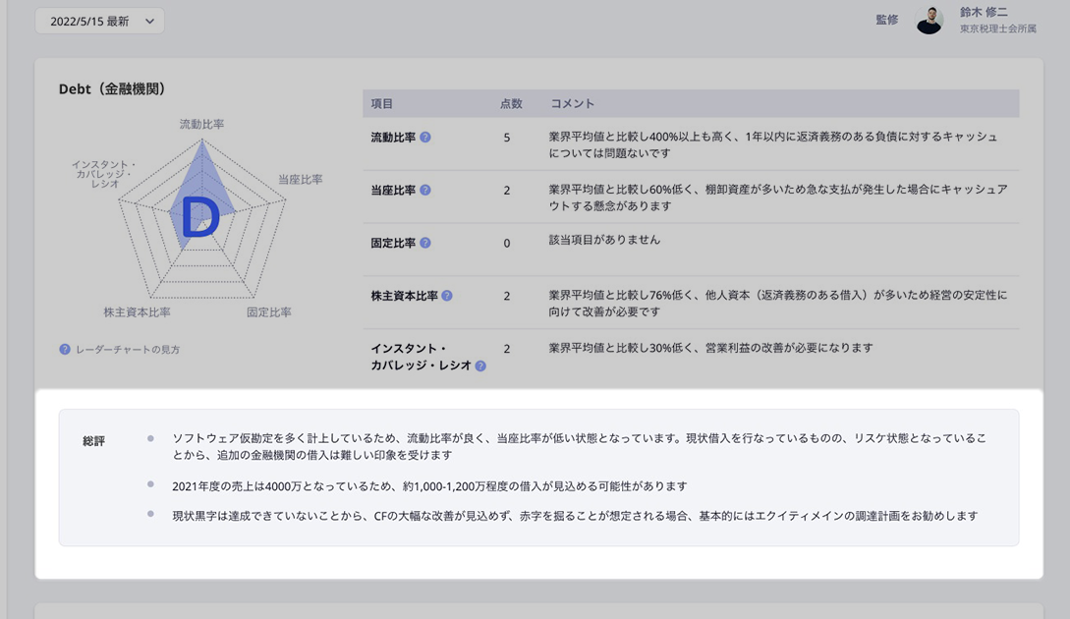The image size is (1070, 619).
Task: Click the help icon next to 流動比率
Action: click(x=425, y=138)
